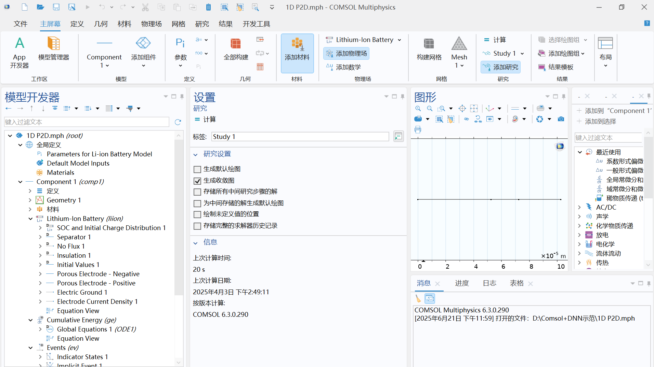Switch to the 进度 tab in messages panel

click(x=462, y=283)
